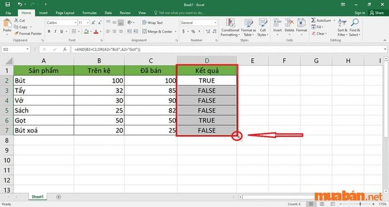The height and width of the screenshot is (207, 389).
Task: Click the Save icon in title bar
Action: point(8,4)
